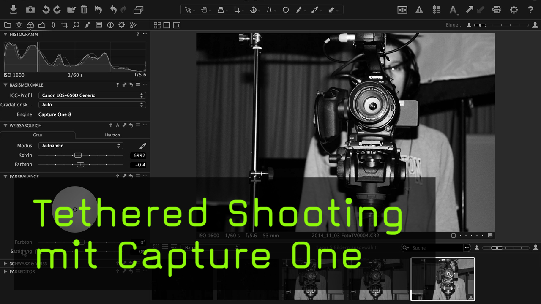The height and width of the screenshot is (304, 541).
Task: Switch to the Hautton tab in Weissabgleich
Action: [x=112, y=135]
